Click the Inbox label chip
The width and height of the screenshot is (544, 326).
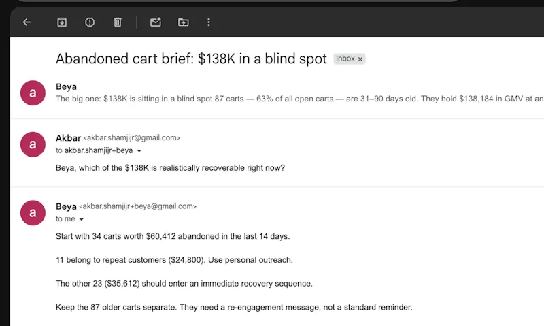345,59
